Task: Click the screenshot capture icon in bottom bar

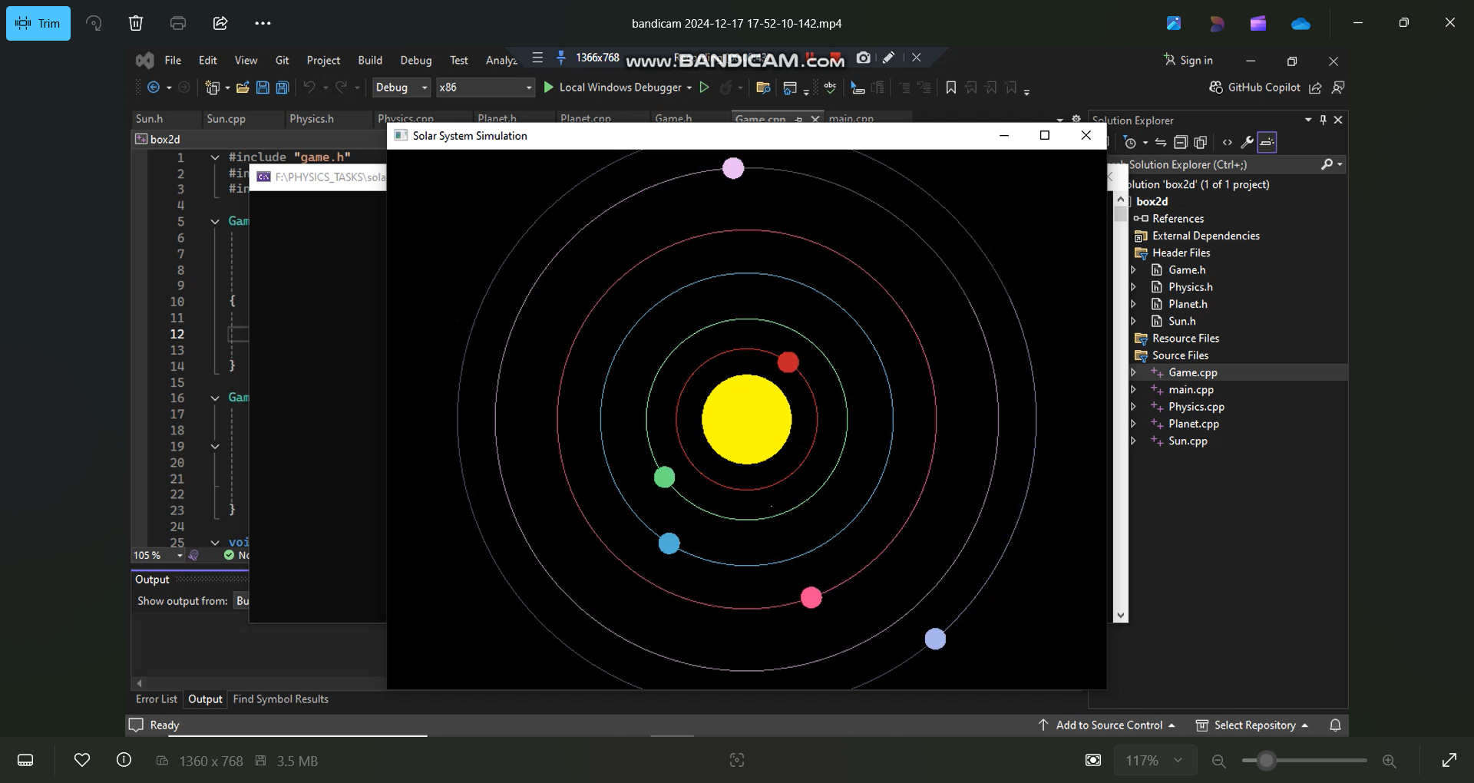Action: click(x=1093, y=760)
